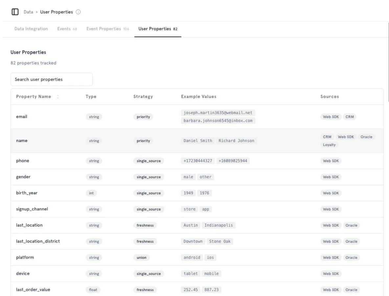Click the android example value
389x296 pixels.
point(192,258)
